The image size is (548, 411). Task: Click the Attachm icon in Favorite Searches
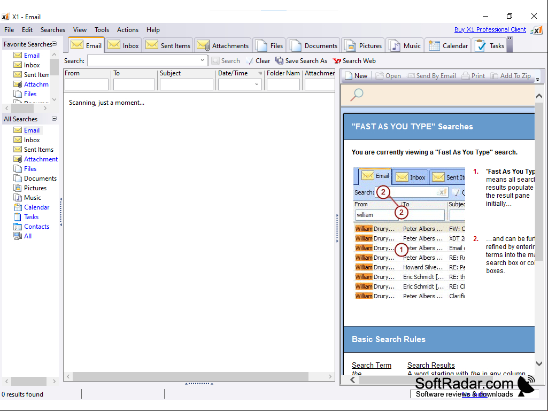pos(18,84)
